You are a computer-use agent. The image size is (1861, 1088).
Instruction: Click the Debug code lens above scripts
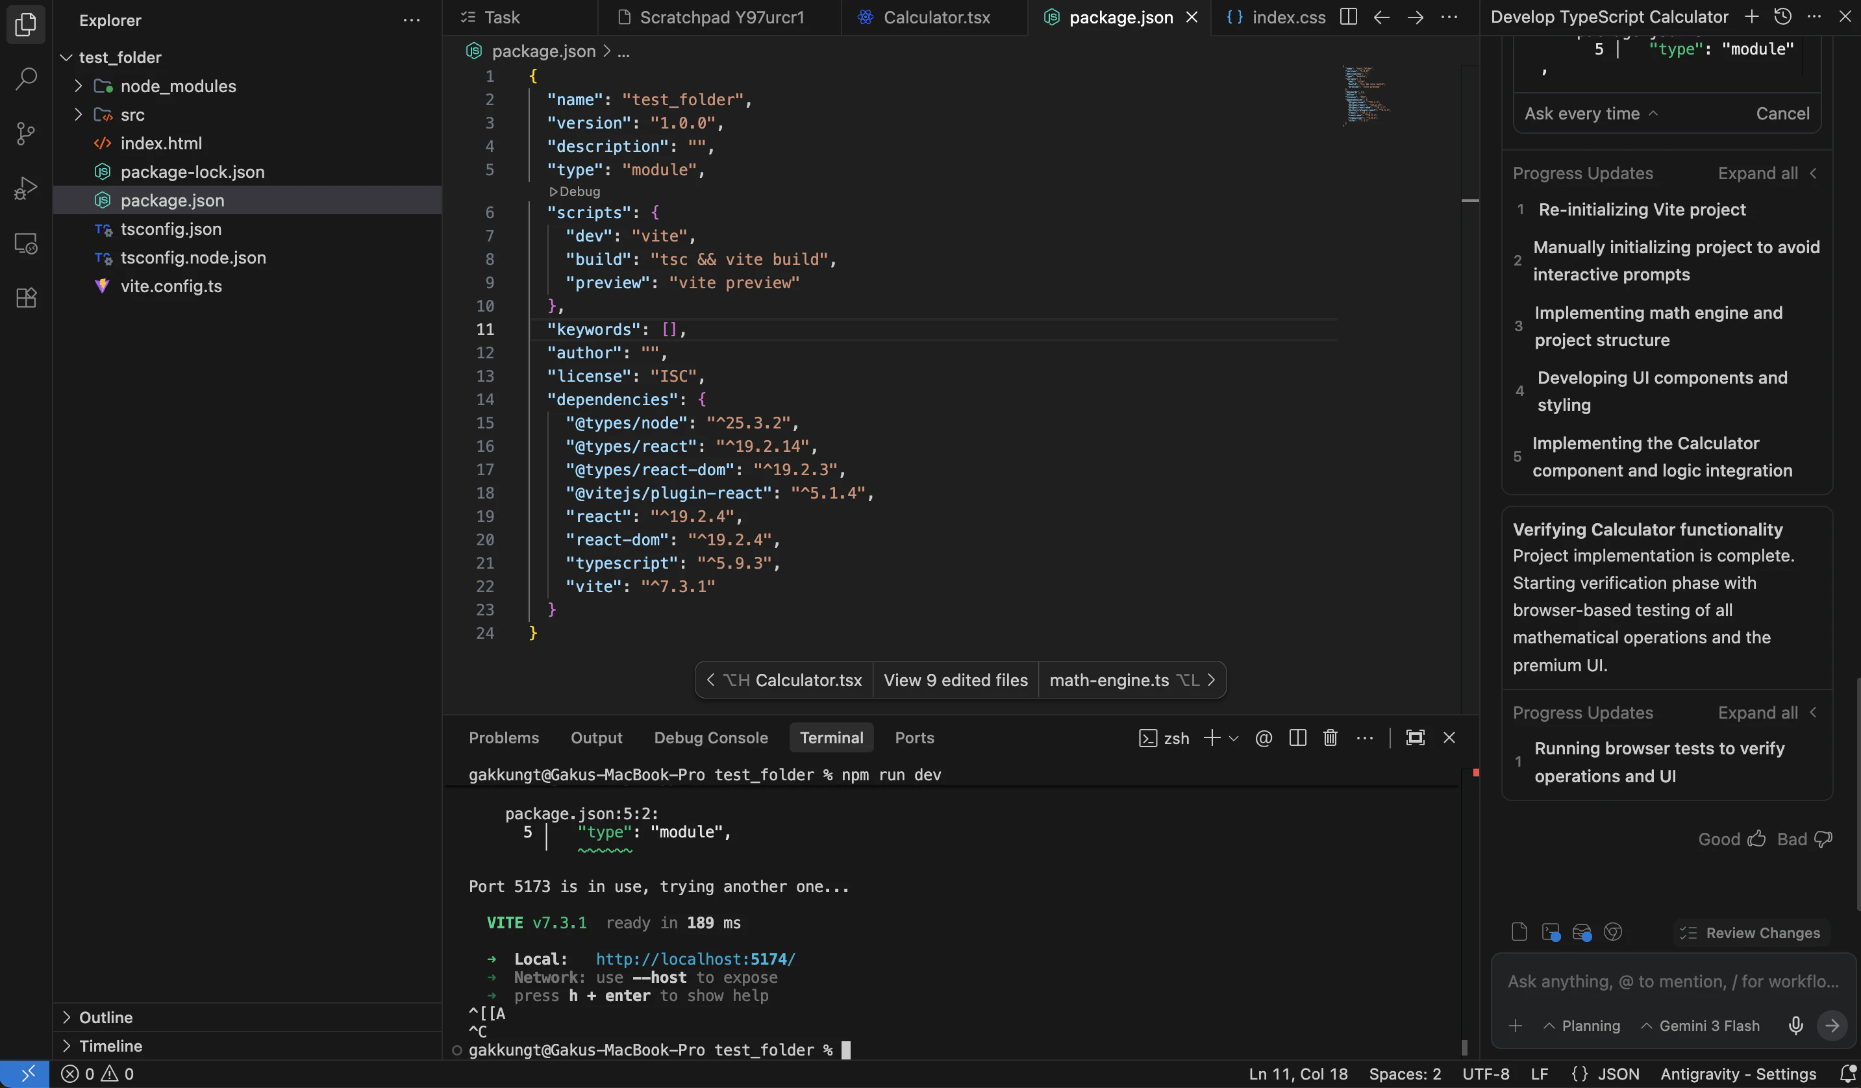575,191
